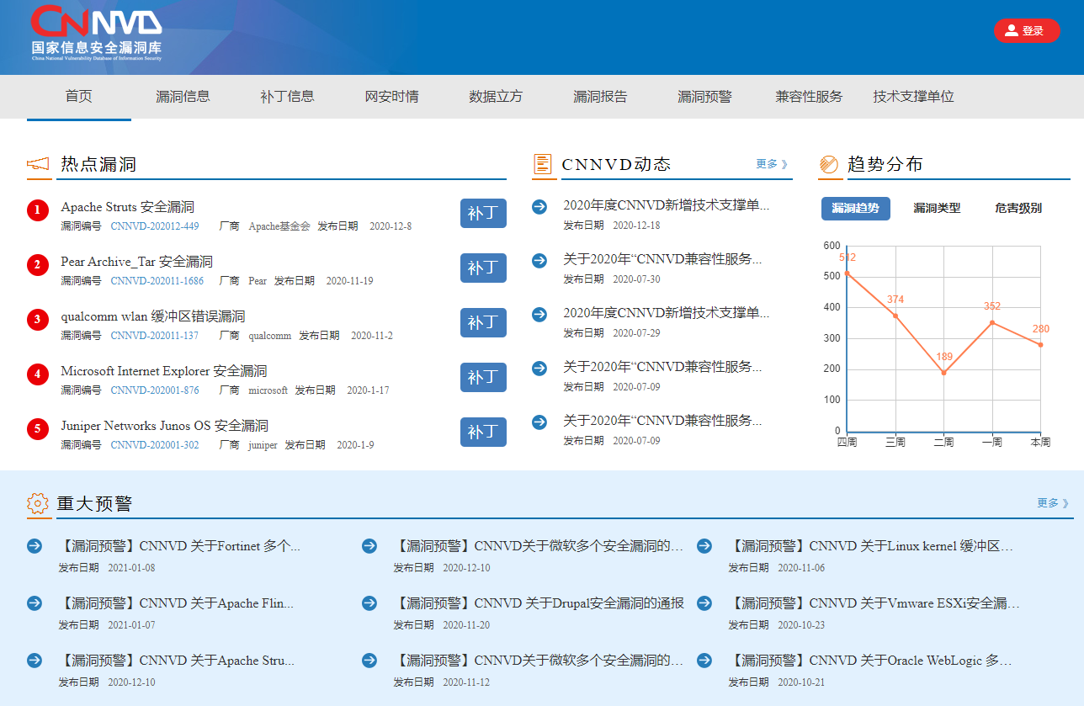The height and width of the screenshot is (706, 1084).
Task: Click the document icon beside CNNVD动态
Action: [543, 165]
